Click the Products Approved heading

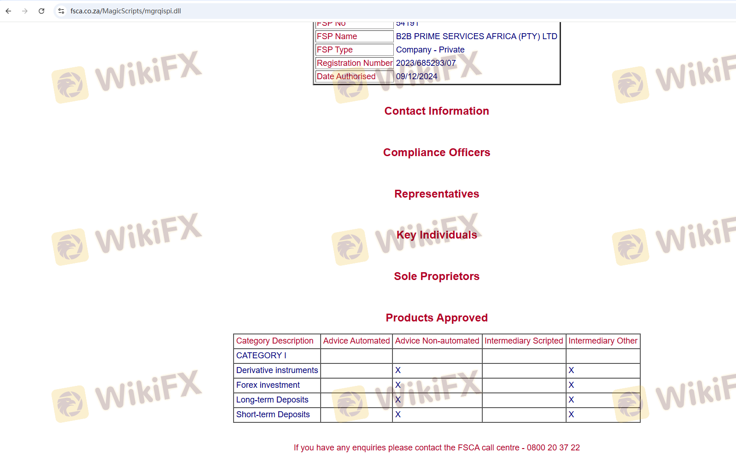[437, 318]
